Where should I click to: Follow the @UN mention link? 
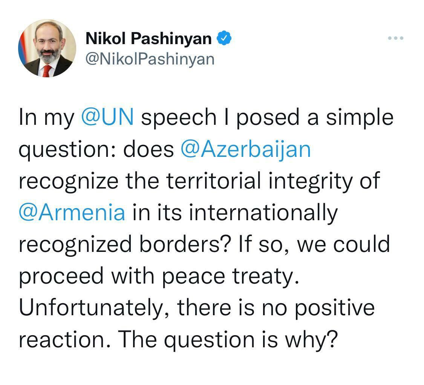tap(107, 118)
